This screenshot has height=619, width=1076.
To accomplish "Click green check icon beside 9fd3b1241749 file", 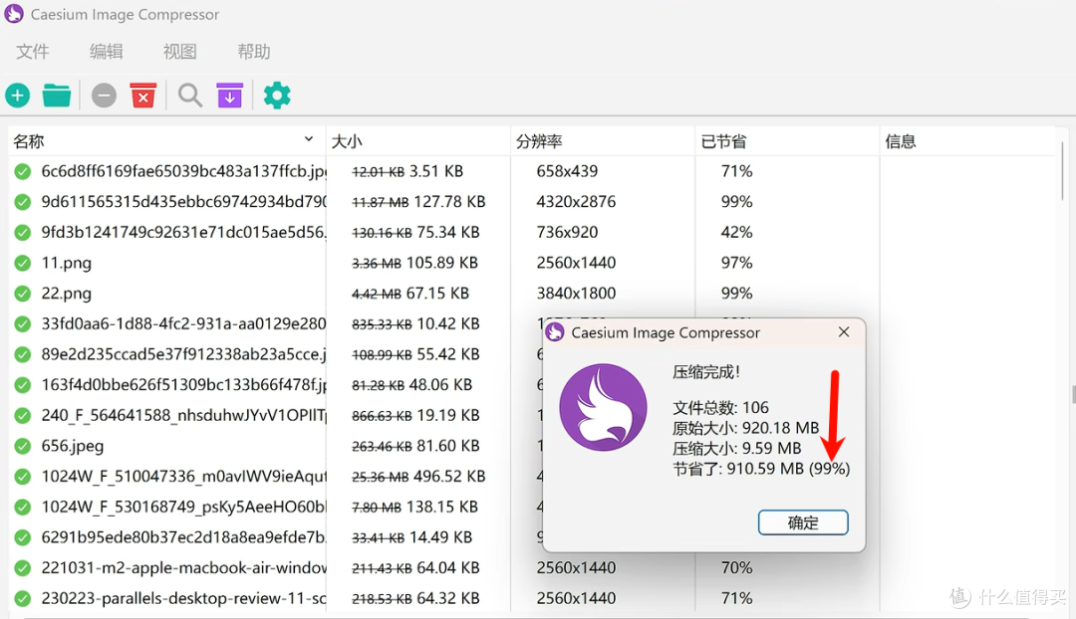I will pos(23,233).
